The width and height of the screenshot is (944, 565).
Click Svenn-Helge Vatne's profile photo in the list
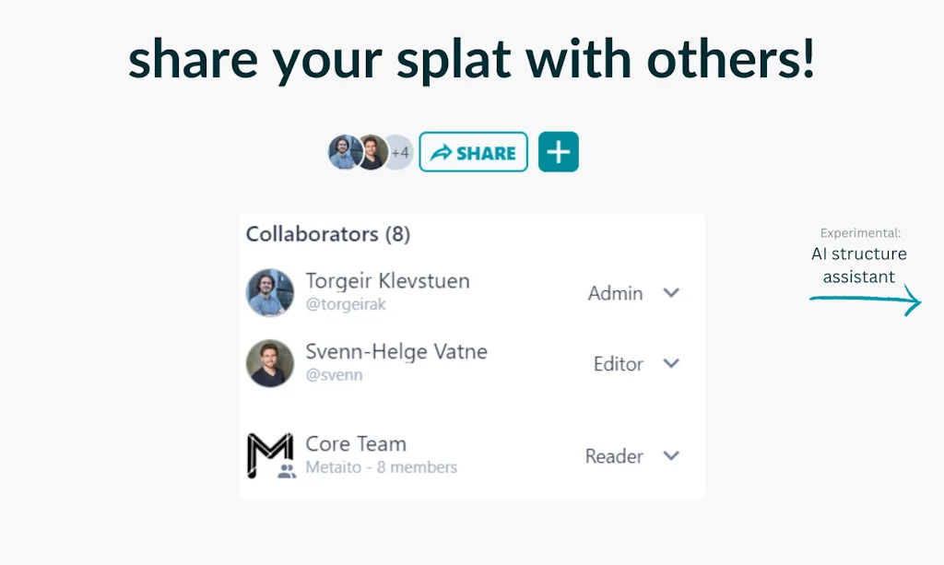click(270, 363)
